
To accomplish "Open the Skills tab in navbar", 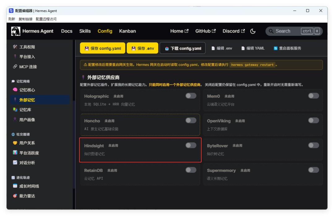I will [85, 31].
